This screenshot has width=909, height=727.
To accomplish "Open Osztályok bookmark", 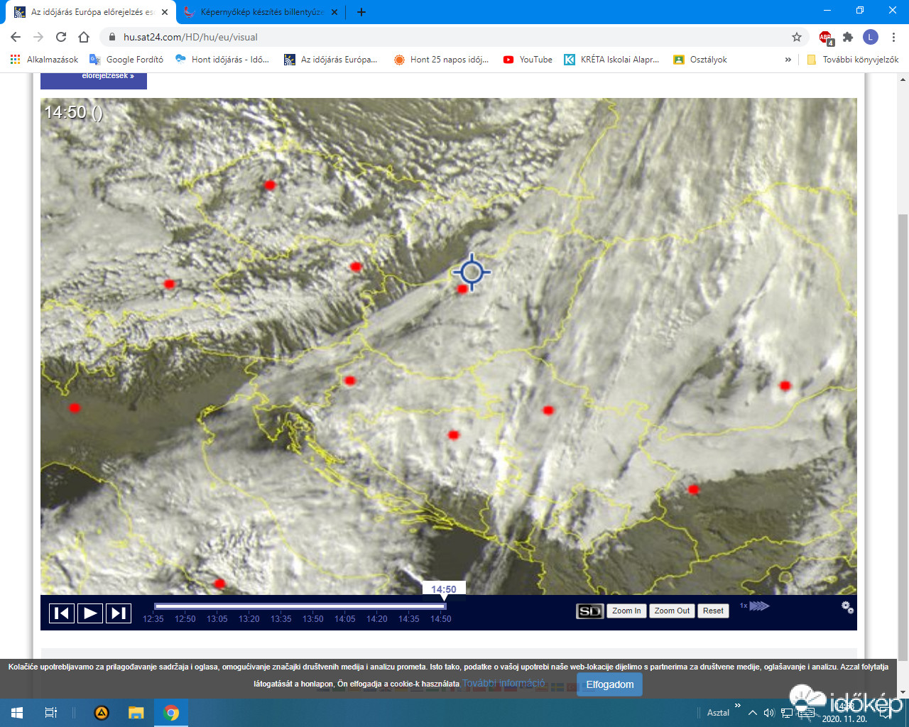I will point(700,60).
